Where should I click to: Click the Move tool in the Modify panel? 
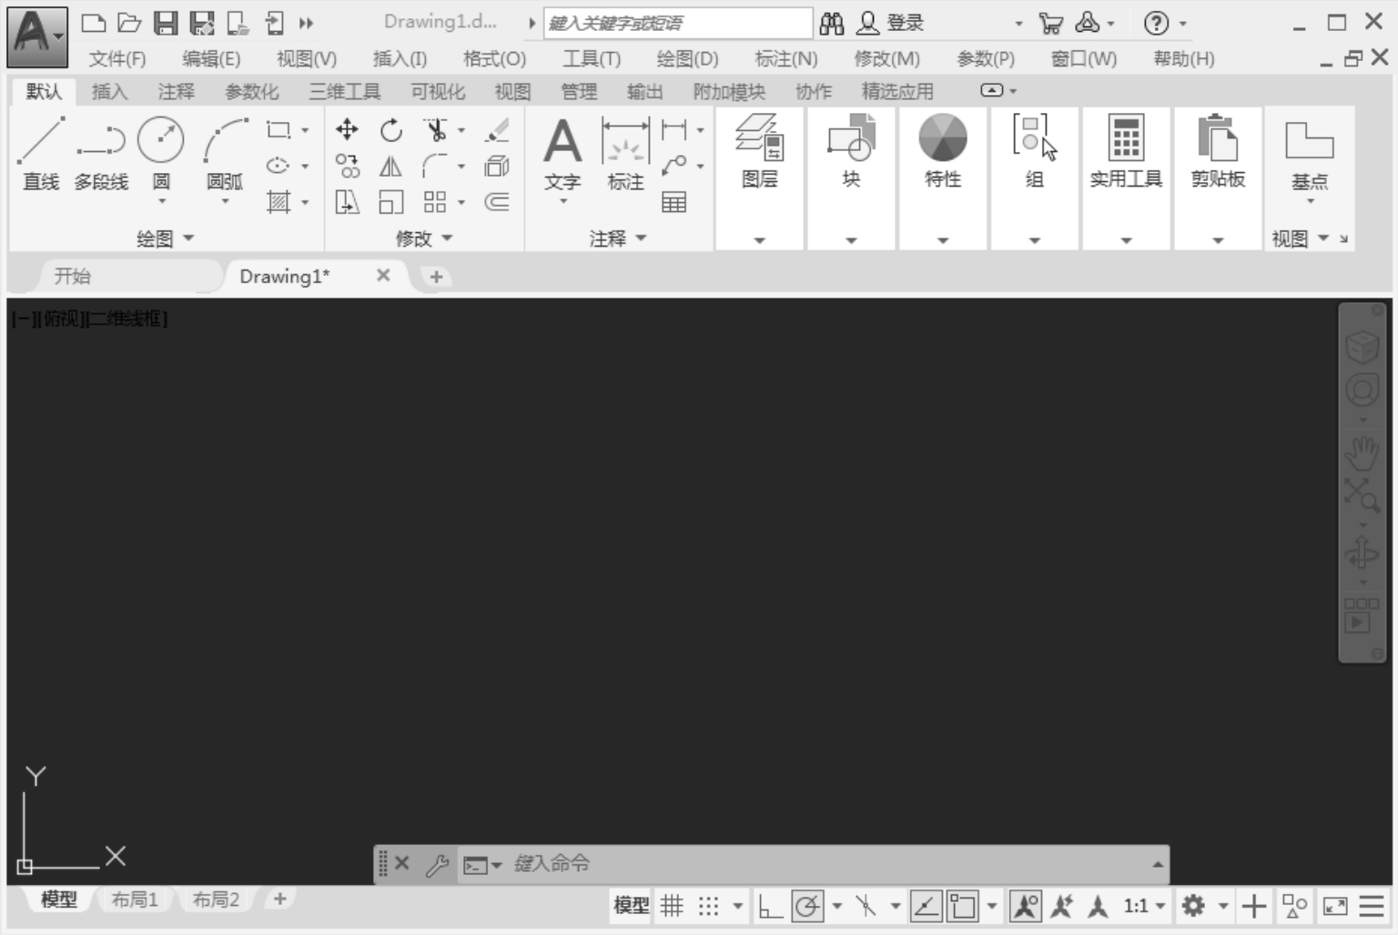347,130
